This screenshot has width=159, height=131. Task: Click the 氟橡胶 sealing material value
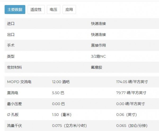[96, 67]
